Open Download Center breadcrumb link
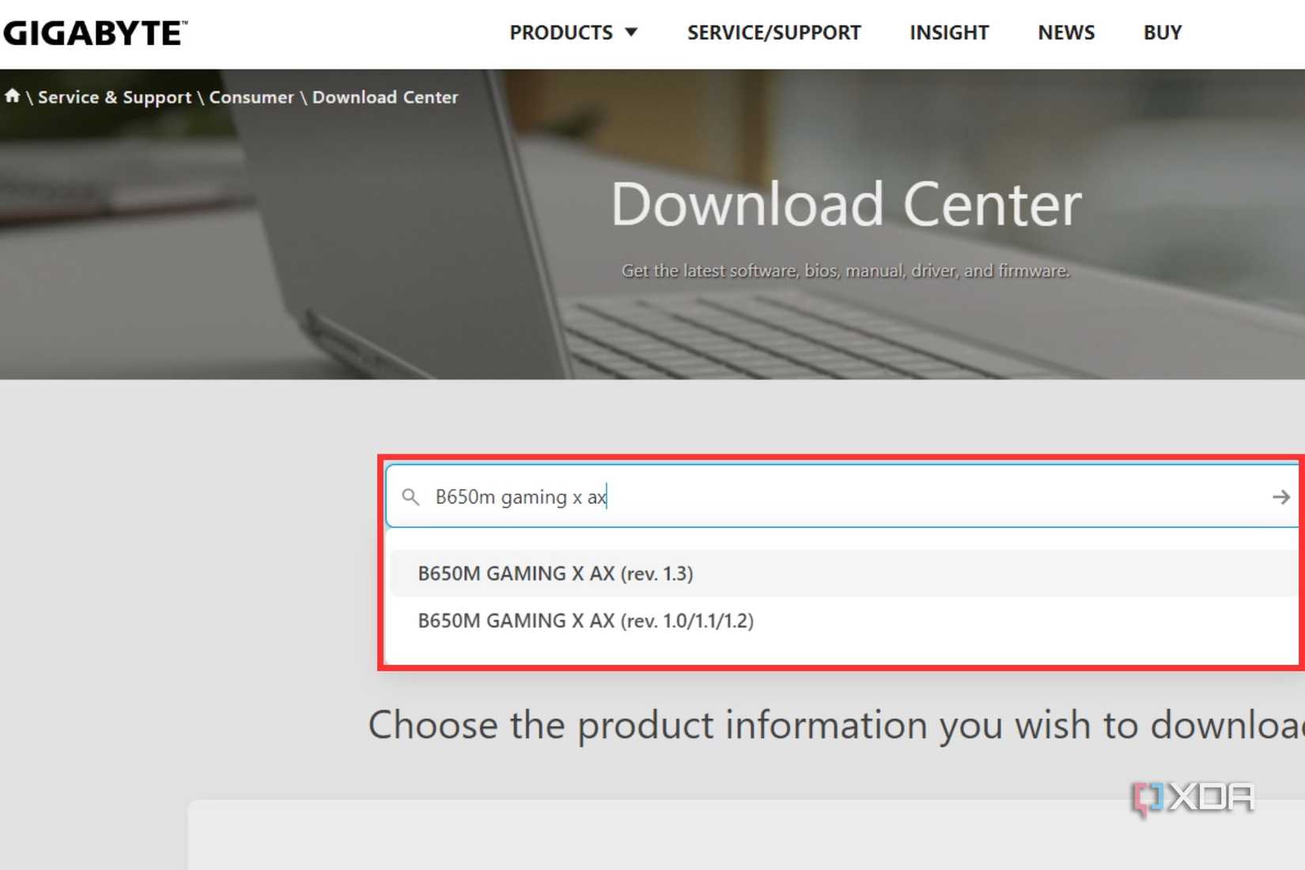The width and height of the screenshot is (1305, 870). pyautogui.click(x=385, y=97)
